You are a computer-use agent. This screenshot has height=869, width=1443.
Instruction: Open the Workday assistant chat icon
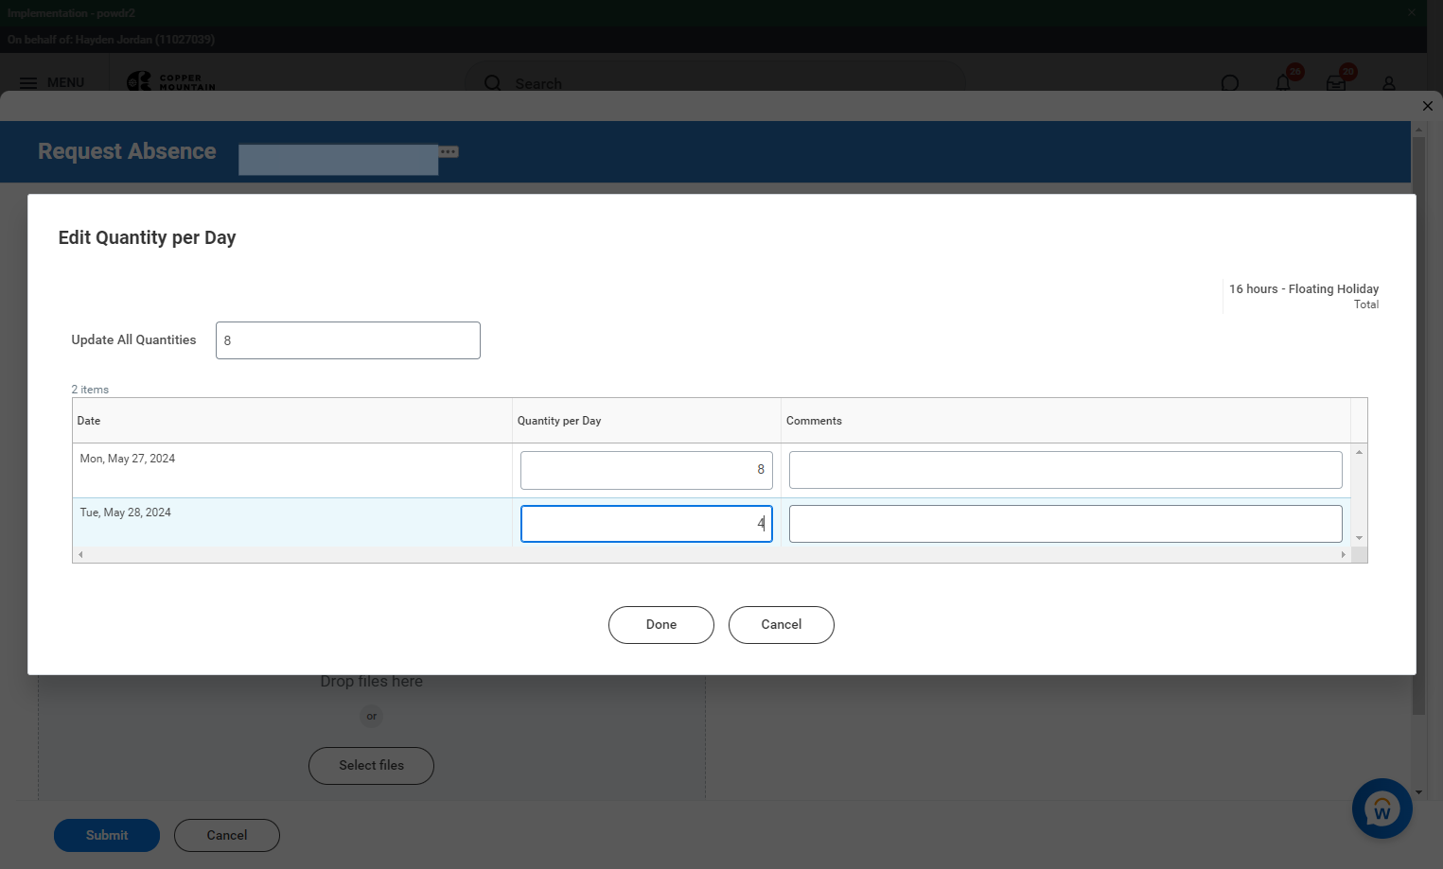click(x=1382, y=808)
